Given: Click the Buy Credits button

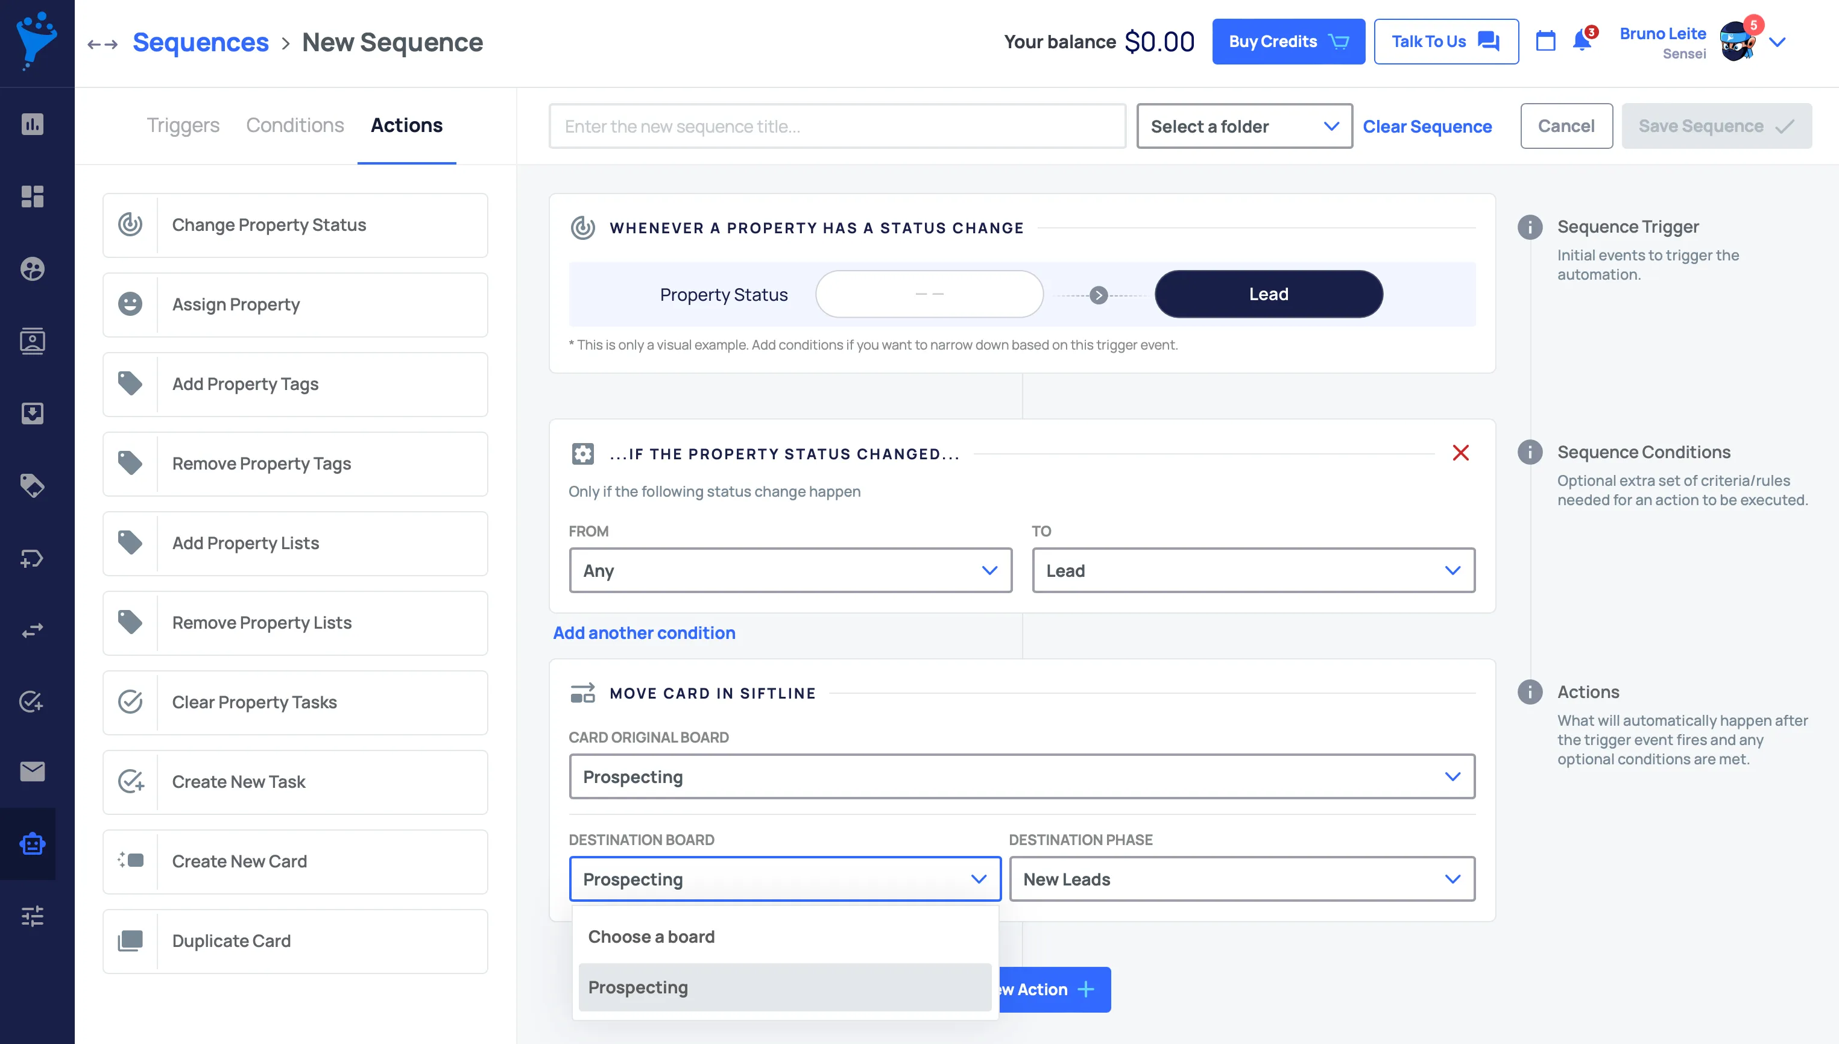Looking at the screenshot, I should click(1287, 42).
